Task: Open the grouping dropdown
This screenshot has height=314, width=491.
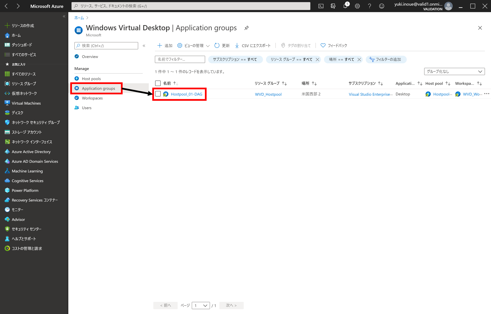Action: coord(454,71)
